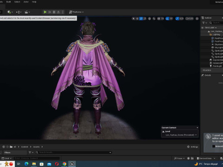Open the grid snap size value 10
Screen dimensions: 223x167
click(162, 19)
